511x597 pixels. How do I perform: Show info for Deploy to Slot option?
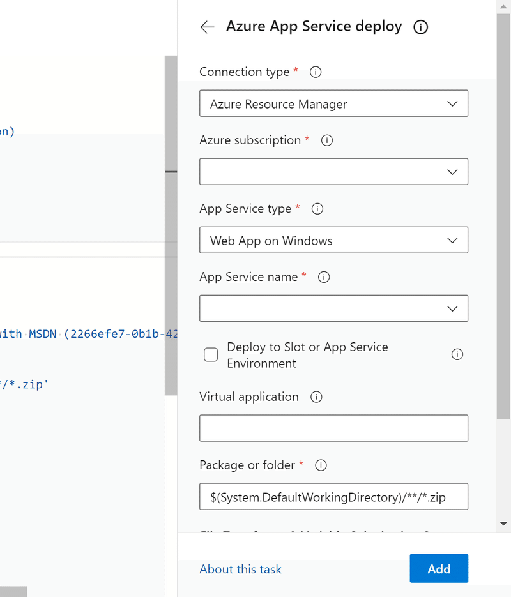(x=457, y=354)
